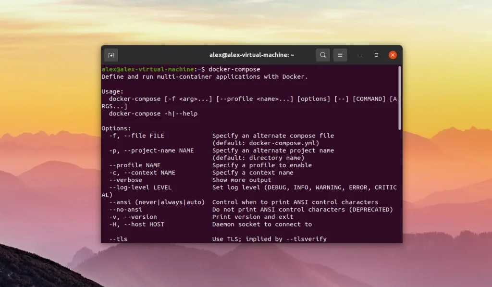Close the terminal window
Viewport: 492px width, 287px height.
pyautogui.click(x=393, y=55)
